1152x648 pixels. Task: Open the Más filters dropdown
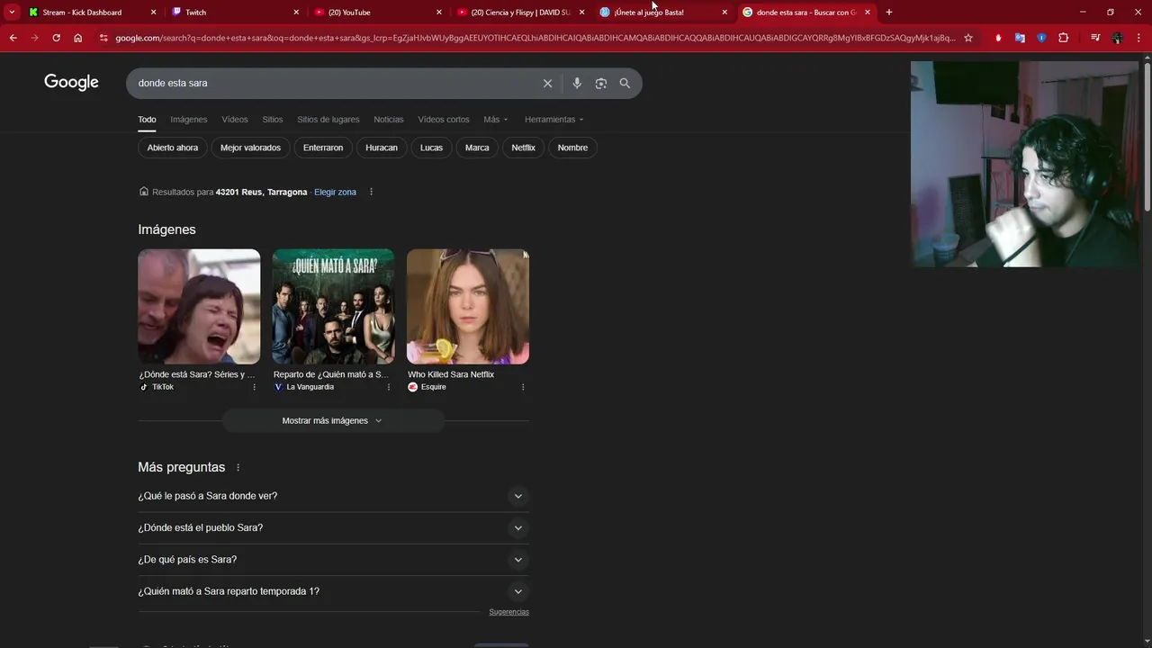coord(496,120)
